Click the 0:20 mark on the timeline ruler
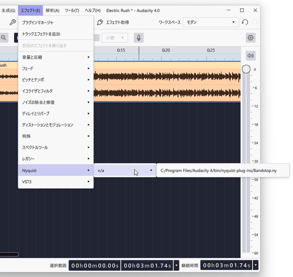The width and height of the screenshot is (293, 277). click(x=166, y=50)
